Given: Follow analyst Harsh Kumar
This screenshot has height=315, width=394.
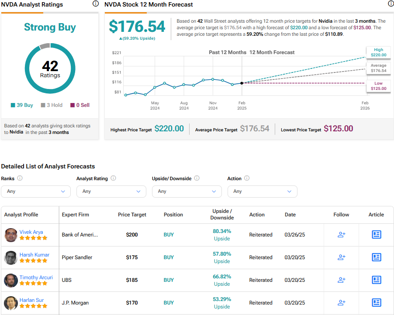Looking at the screenshot, I should coord(342,257).
